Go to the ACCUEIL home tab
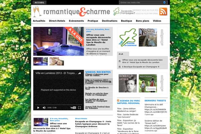201x134 pixels. pyautogui.click(x=39, y=3)
